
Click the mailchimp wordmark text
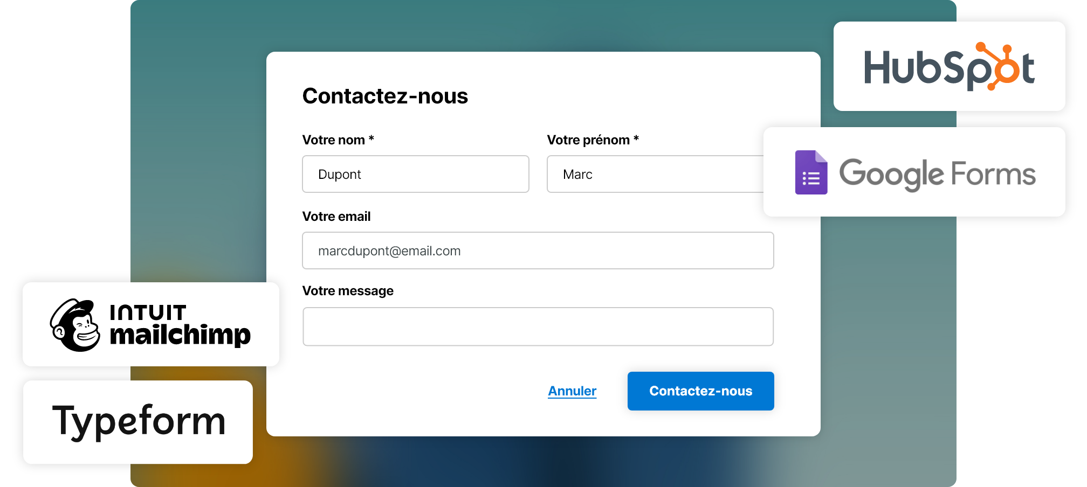pyautogui.click(x=180, y=335)
